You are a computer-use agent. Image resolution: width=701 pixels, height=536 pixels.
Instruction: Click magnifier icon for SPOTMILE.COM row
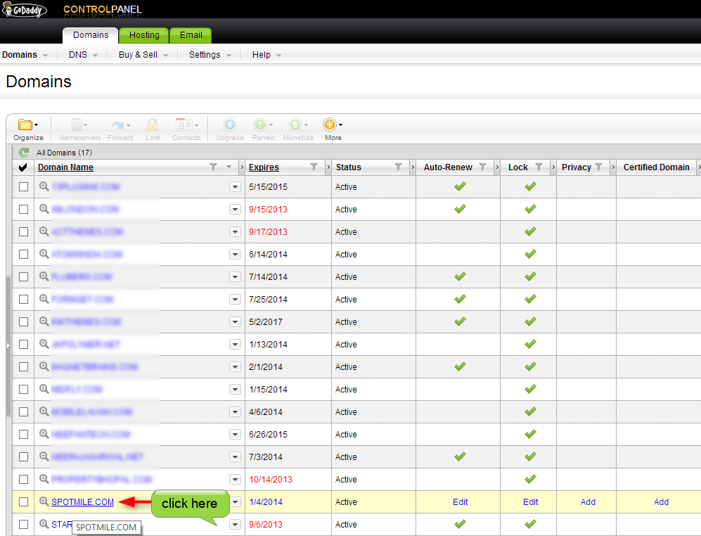coord(44,502)
